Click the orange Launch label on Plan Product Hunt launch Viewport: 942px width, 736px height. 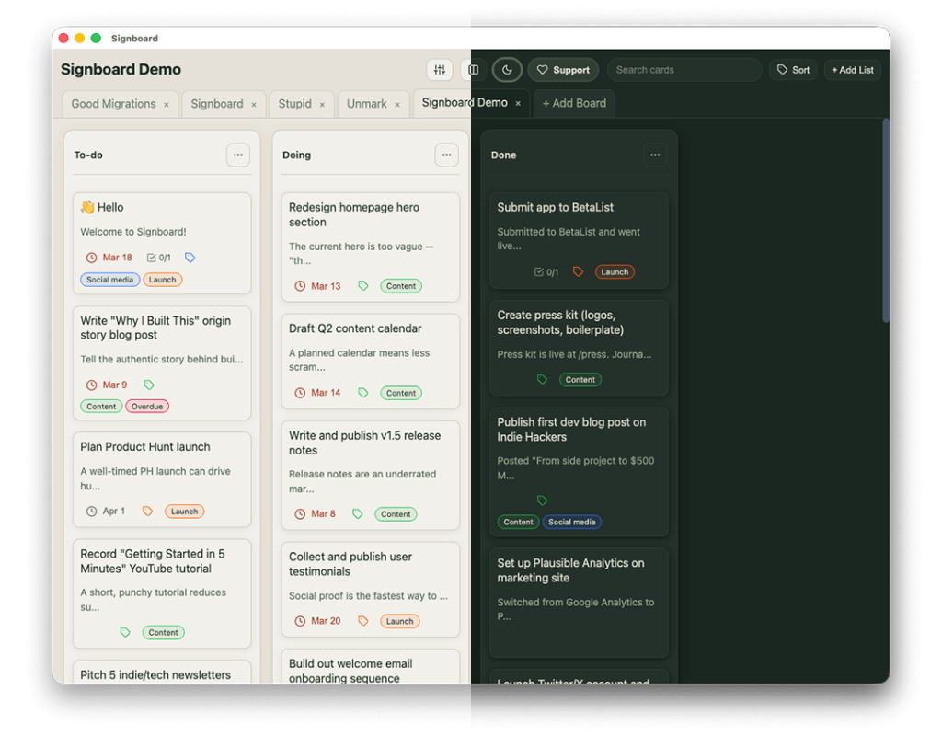(184, 512)
